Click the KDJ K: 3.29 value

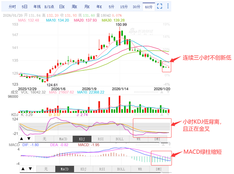click(26, 115)
